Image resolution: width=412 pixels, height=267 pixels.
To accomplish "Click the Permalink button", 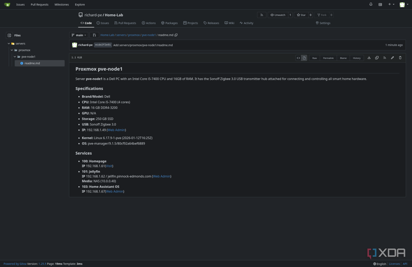I will [x=328, y=58].
